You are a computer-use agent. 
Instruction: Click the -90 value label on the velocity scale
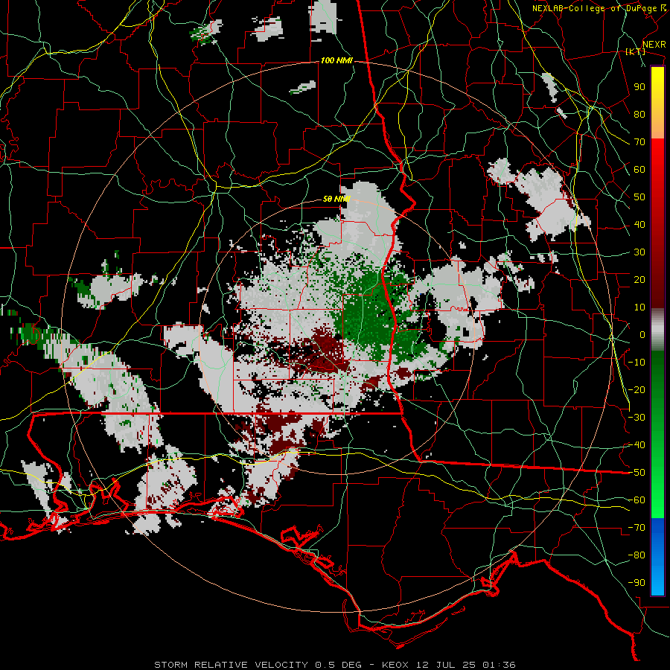(x=636, y=582)
